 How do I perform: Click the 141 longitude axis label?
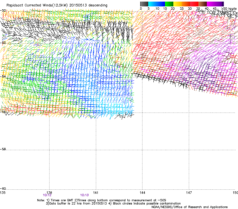[96, 193]
